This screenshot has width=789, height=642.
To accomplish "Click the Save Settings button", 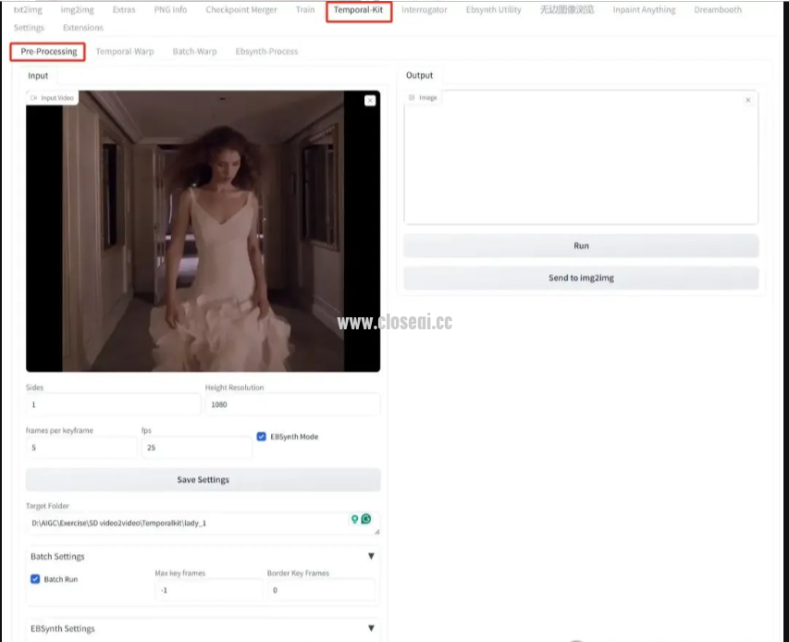I will pos(203,479).
